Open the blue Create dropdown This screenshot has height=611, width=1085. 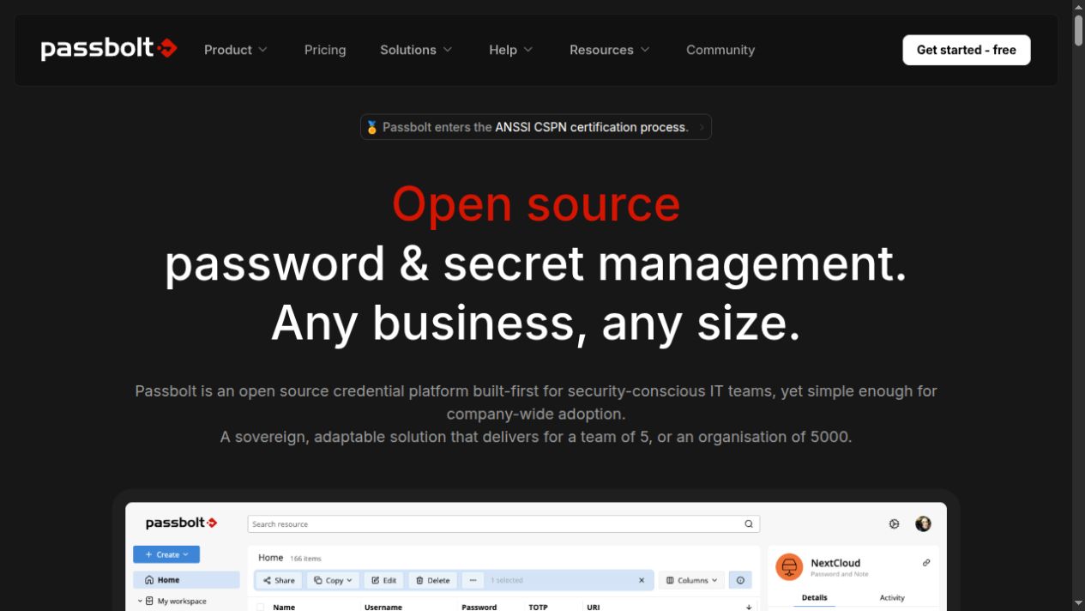tap(166, 554)
